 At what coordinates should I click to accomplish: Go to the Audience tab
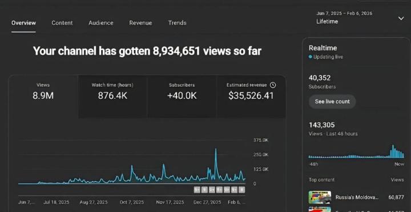click(101, 23)
